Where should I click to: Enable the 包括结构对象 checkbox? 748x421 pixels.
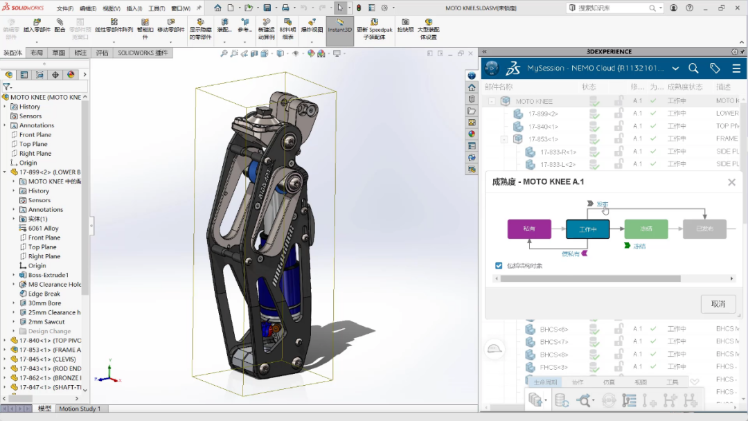click(499, 265)
